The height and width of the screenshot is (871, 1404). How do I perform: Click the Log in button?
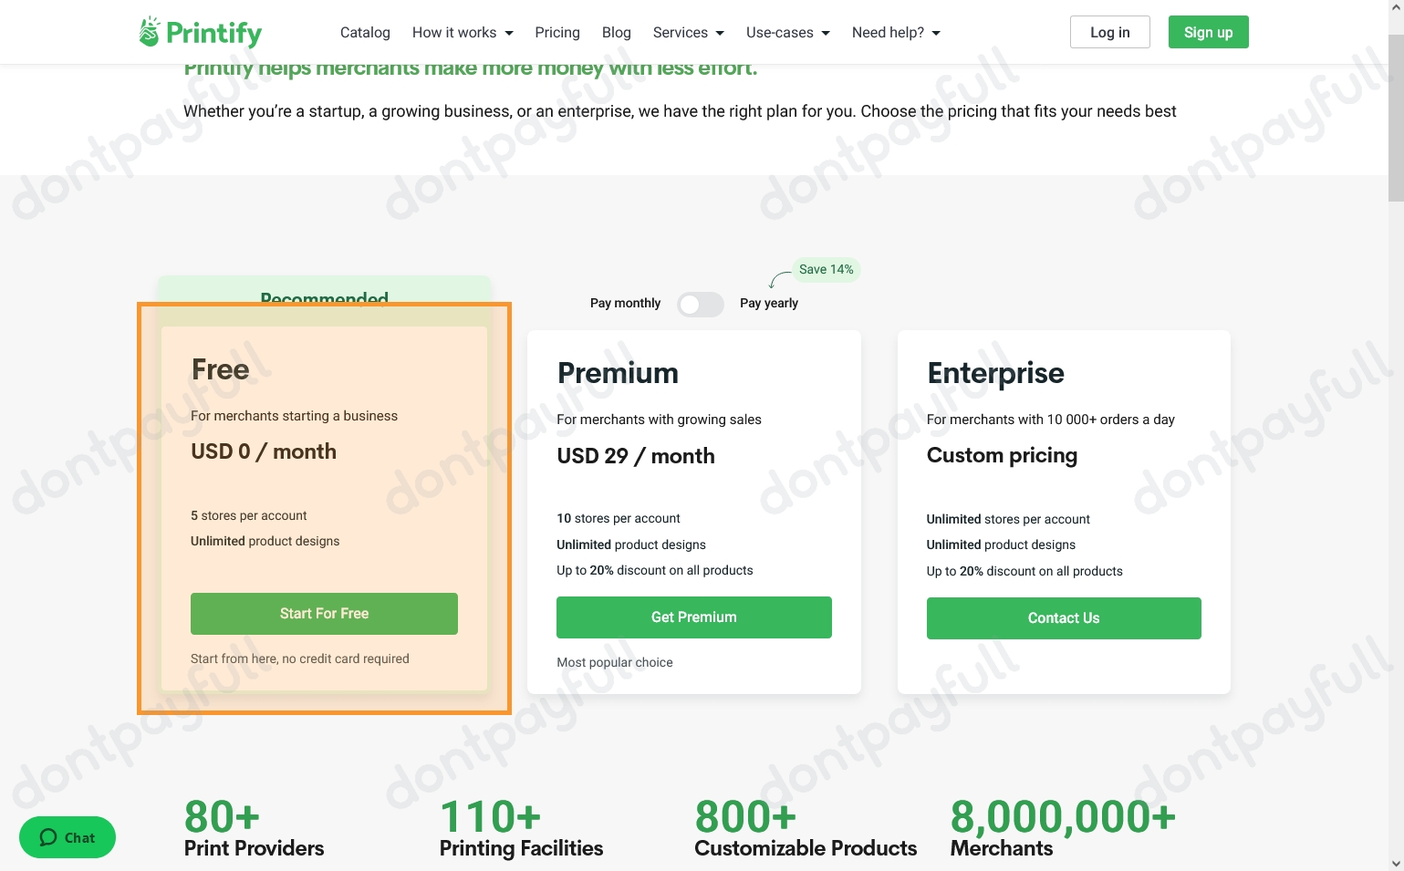coord(1110,32)
